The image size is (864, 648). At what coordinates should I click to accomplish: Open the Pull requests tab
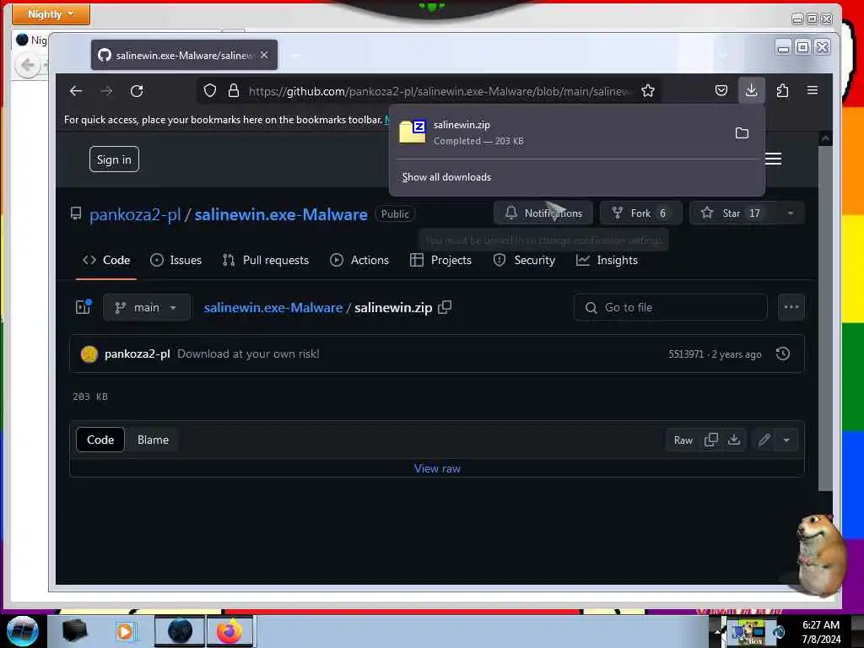point(266,260)
